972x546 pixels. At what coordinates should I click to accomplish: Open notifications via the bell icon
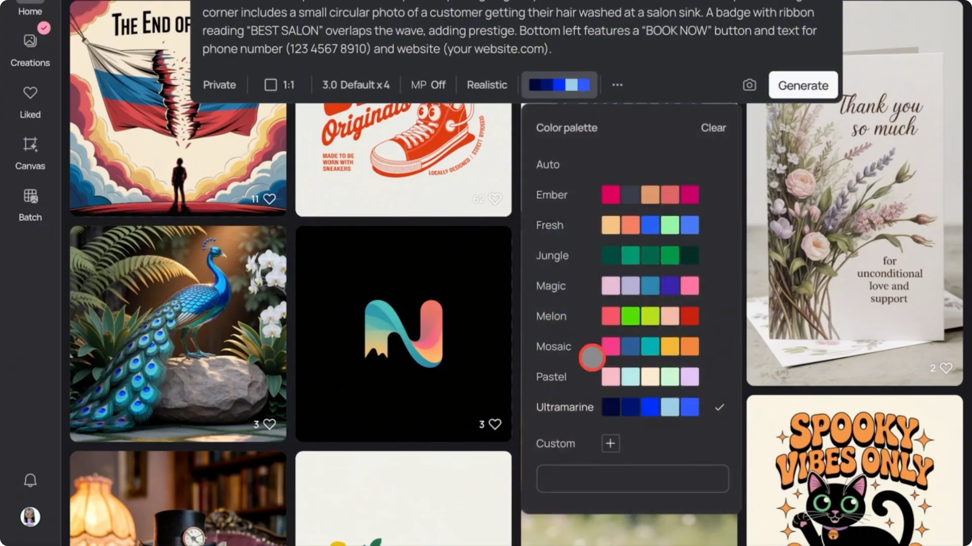point(30,480)
